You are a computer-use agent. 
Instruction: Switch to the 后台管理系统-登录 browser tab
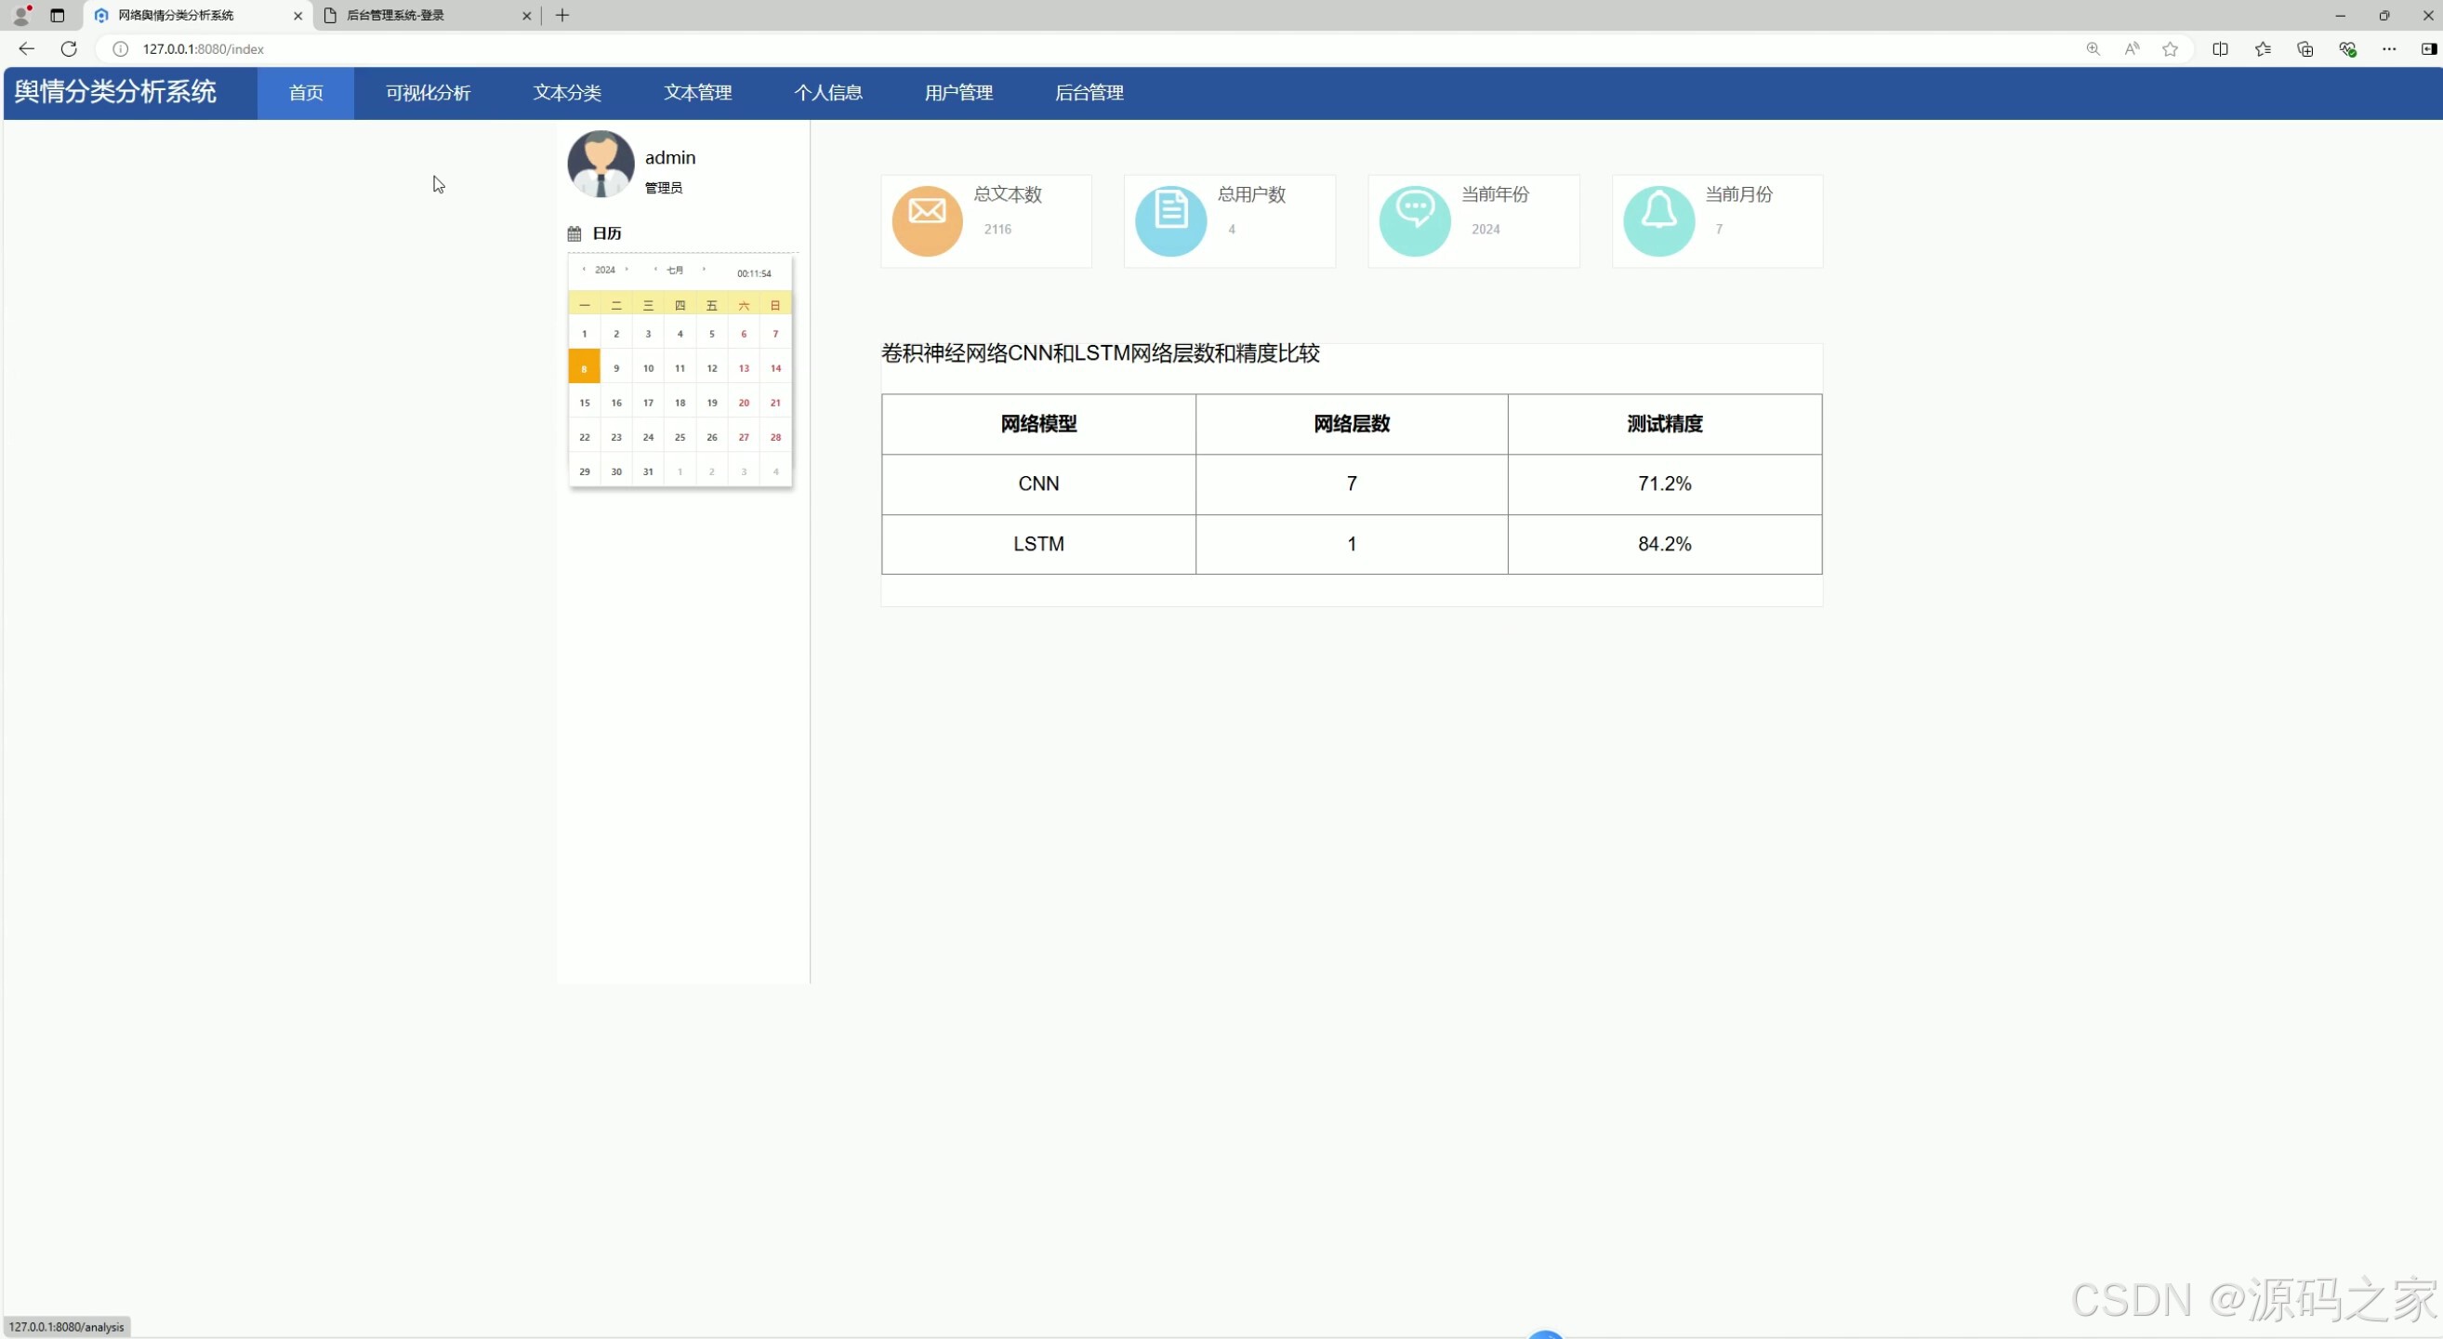click(x=395, y=15)
